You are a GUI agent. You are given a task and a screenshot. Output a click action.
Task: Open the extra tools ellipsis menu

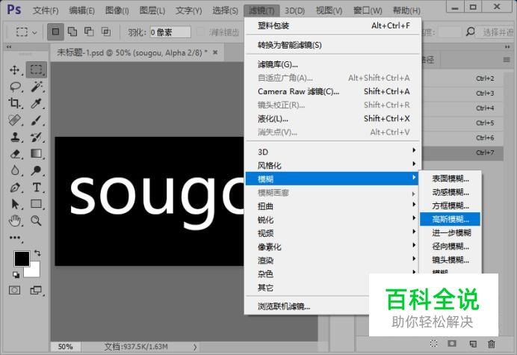(x=15, y=238)
